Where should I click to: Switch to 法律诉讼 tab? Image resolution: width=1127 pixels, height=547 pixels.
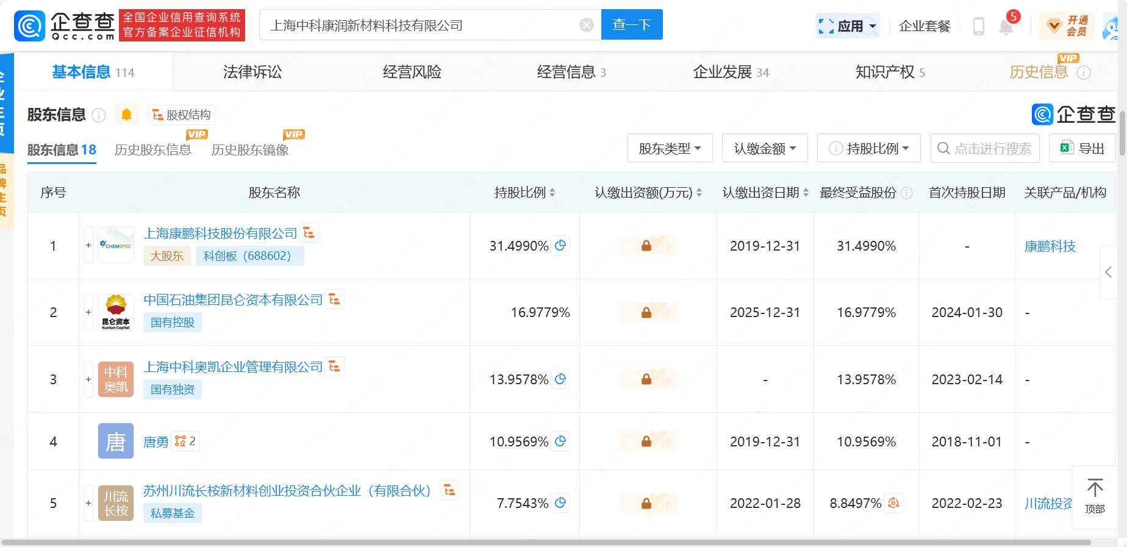coord(252,72)
